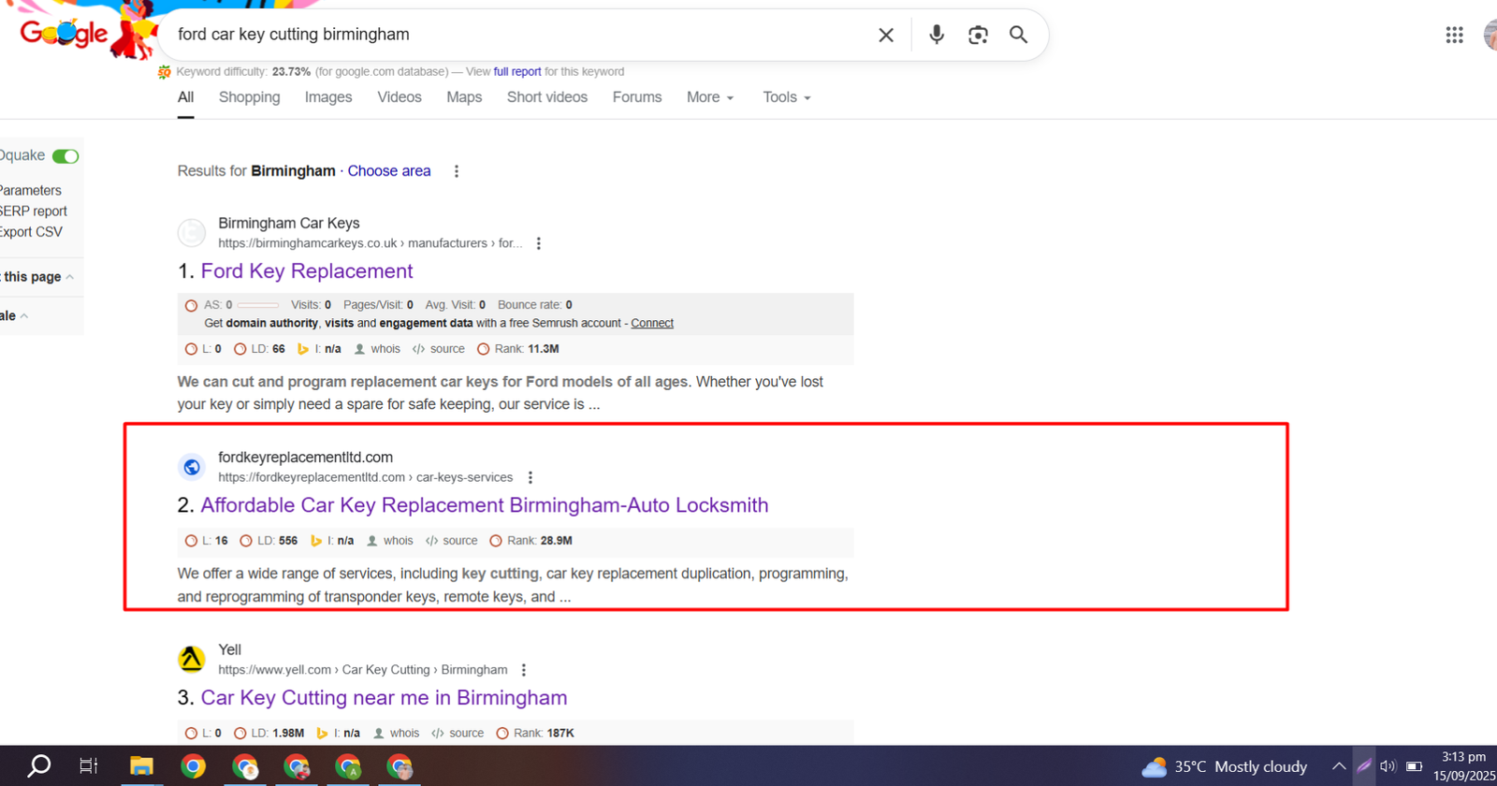Start voice search with the microphone icon
Screen dimensions: 1497x786
936,36
